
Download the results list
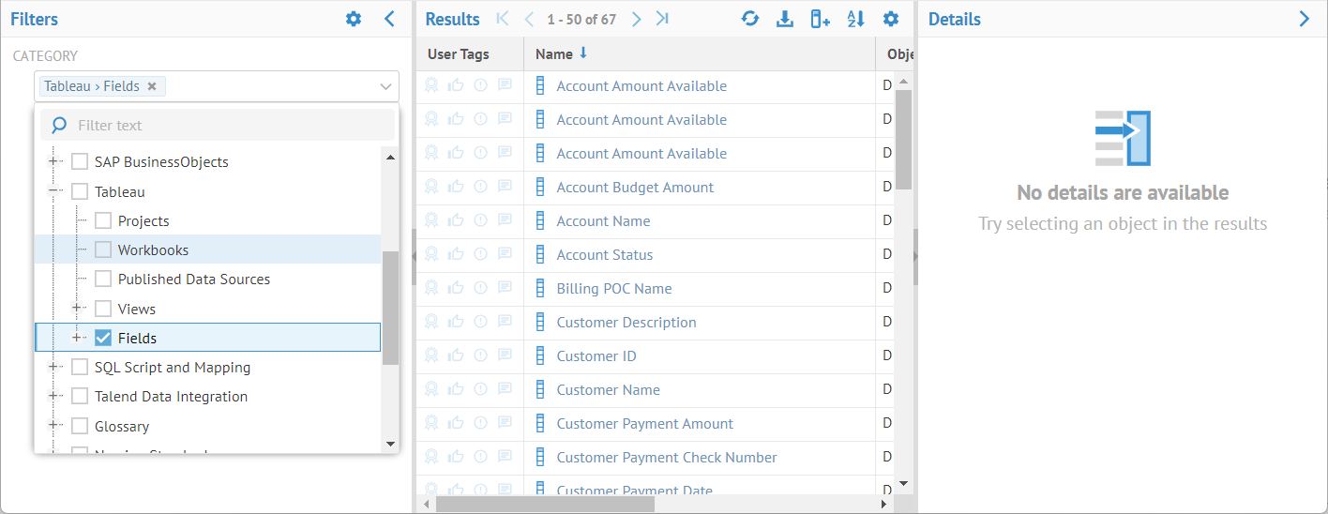(785, 19)
